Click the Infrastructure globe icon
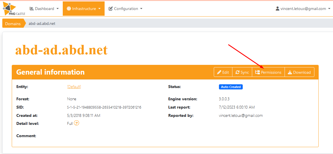 pyautogui.click(x=69, y=9)
